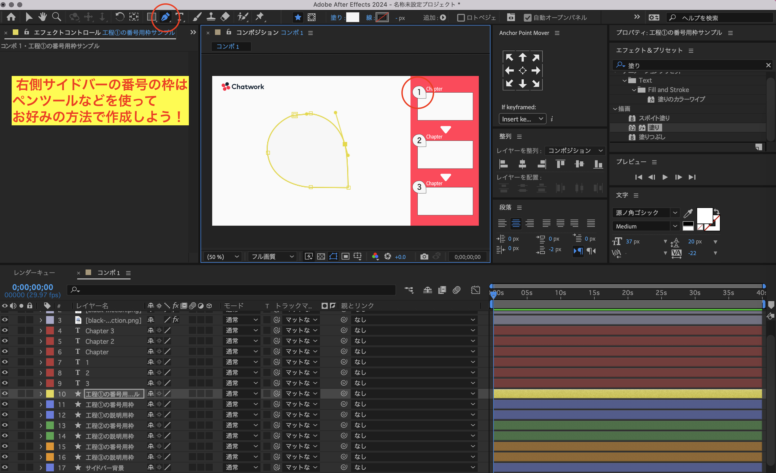Click the white 塗り fill swatch

click(x=352, y=17)
